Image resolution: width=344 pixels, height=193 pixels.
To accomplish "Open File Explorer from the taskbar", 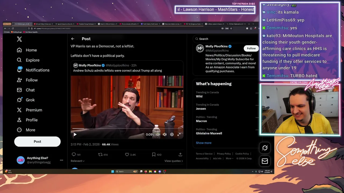I will click(150, 172).
